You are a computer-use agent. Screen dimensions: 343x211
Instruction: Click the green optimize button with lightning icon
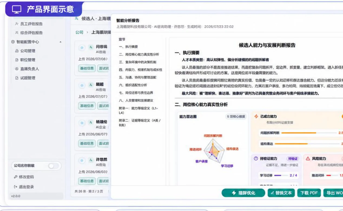(x=243, y=193)
